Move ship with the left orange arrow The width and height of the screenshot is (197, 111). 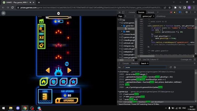point(48,70)
